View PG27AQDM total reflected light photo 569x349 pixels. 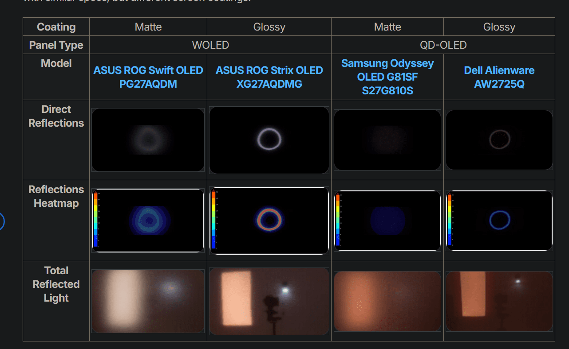[x=148, y=301]
